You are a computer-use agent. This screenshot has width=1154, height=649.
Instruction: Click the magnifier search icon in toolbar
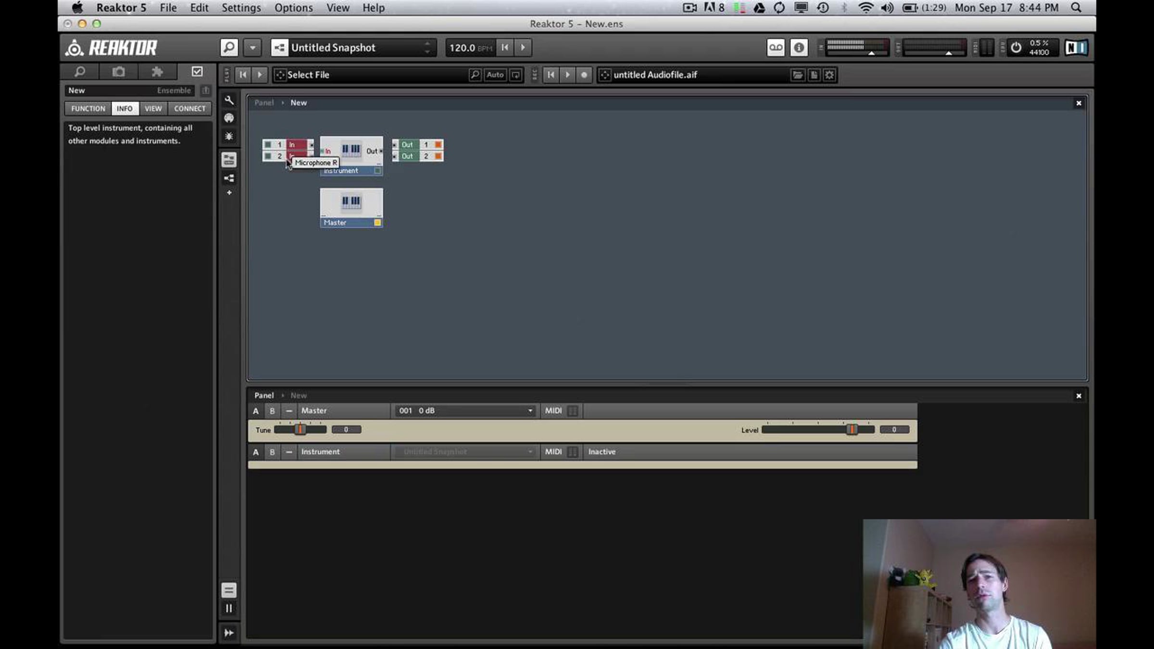229,48
